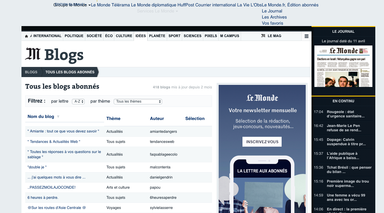Open the A-Z letter filter dropdown
This screenshot has width=384, height=213.
tap(78, 101)
